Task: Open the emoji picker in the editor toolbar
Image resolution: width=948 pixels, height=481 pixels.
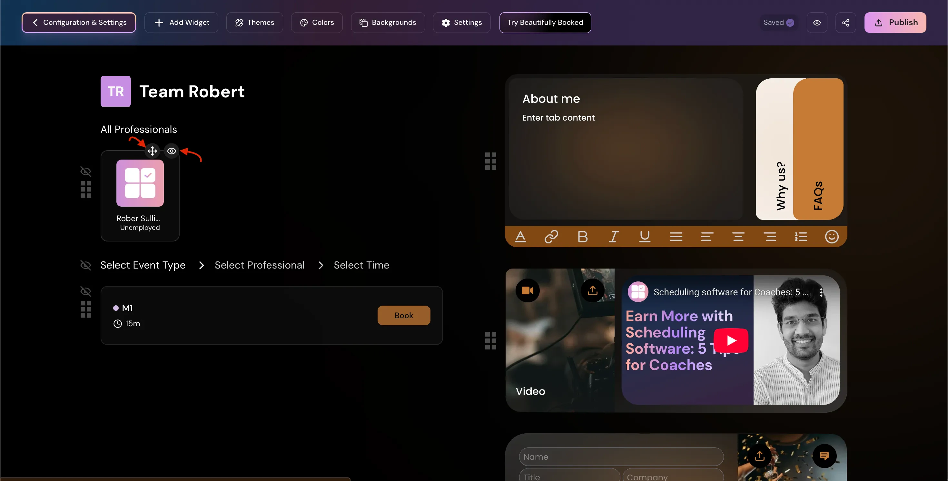Action: (831, 237)
